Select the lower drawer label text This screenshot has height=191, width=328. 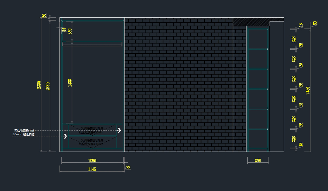[92, 142]
